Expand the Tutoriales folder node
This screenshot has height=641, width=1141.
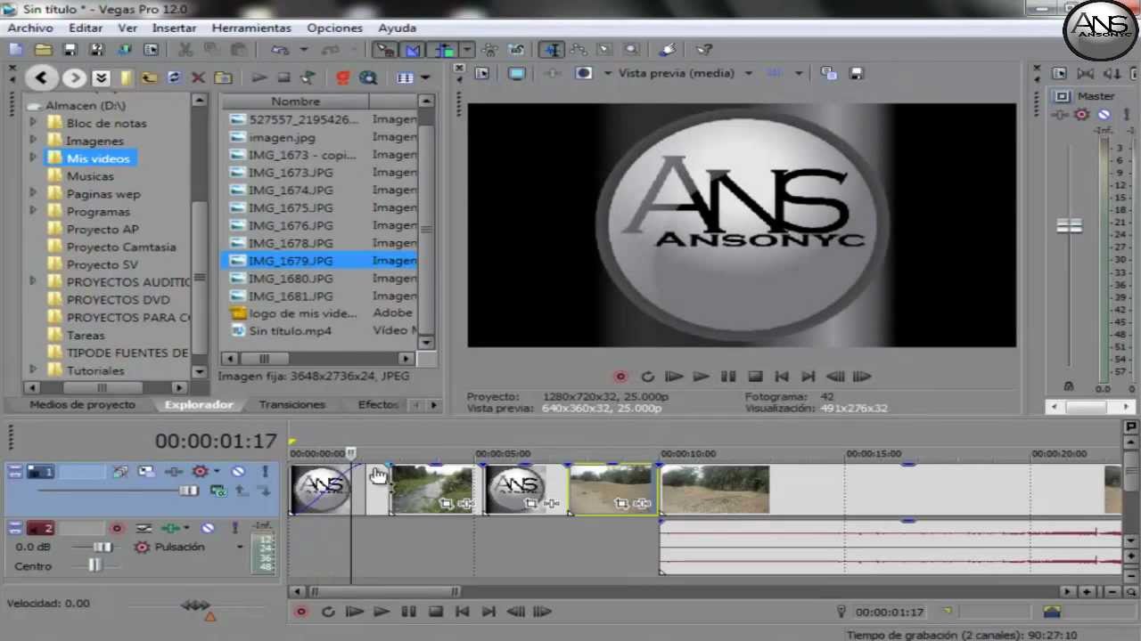34,370
